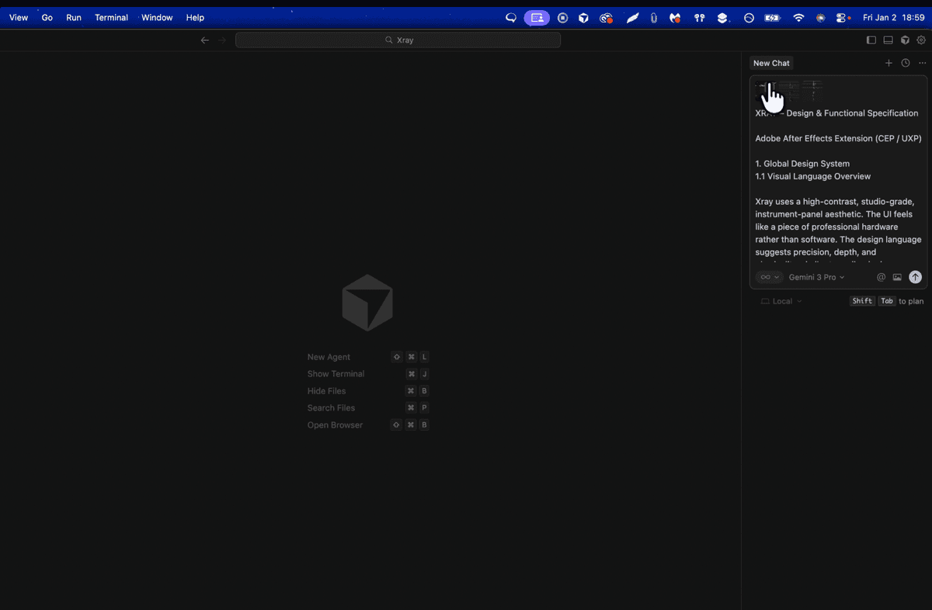Image resolution: width=932 pixels, height=610 pixels.
Task: Click the New Agent shortcut
Action: (x=329, y=356)
